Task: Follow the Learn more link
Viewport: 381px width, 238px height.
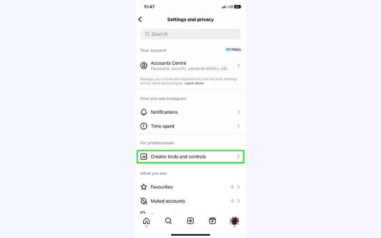Action: tap(194, 83)
